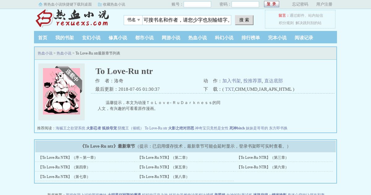Click 直达底部 action link
The width and height of the screenshot is (371, 195).
pyautogui.click(x=274, y=81)
